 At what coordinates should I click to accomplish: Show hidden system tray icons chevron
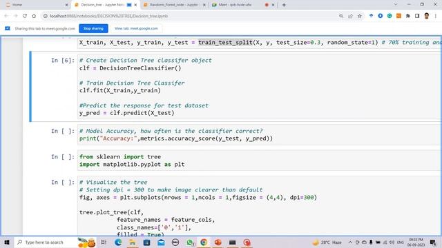[x=350, y=242]
